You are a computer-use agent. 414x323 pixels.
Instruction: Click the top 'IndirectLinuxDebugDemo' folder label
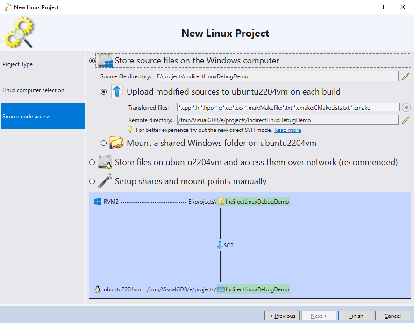pos(257,202)
